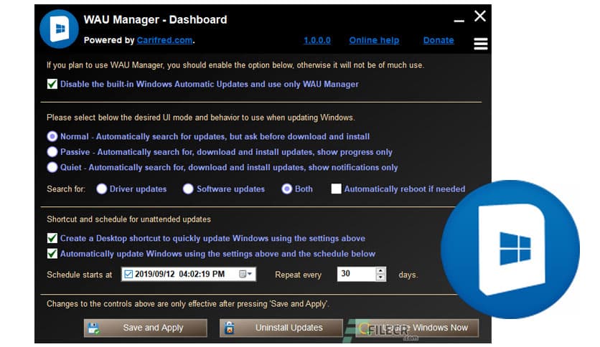This screenshot has height=347, width=600.
Task: Choose Software updates search option
Action: pyautogui.click(x=188, y=189)
